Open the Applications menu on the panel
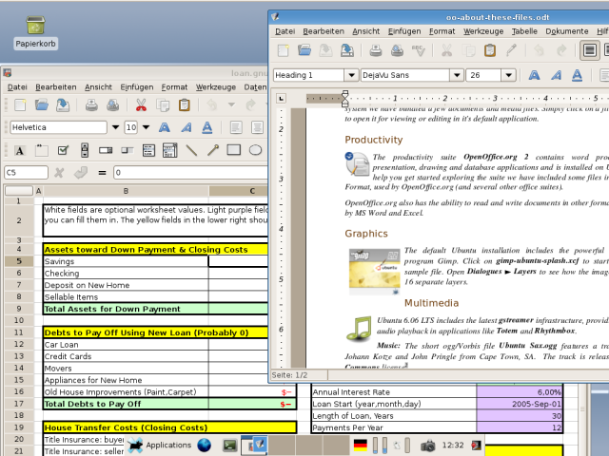Screen dimensions: 609x456 click(x=159, y=446)
